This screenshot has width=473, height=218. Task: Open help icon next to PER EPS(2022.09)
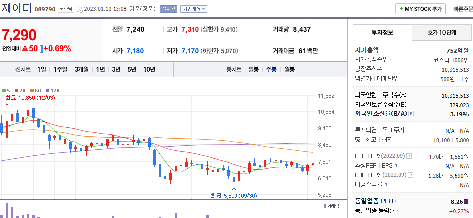coord(409,156)
